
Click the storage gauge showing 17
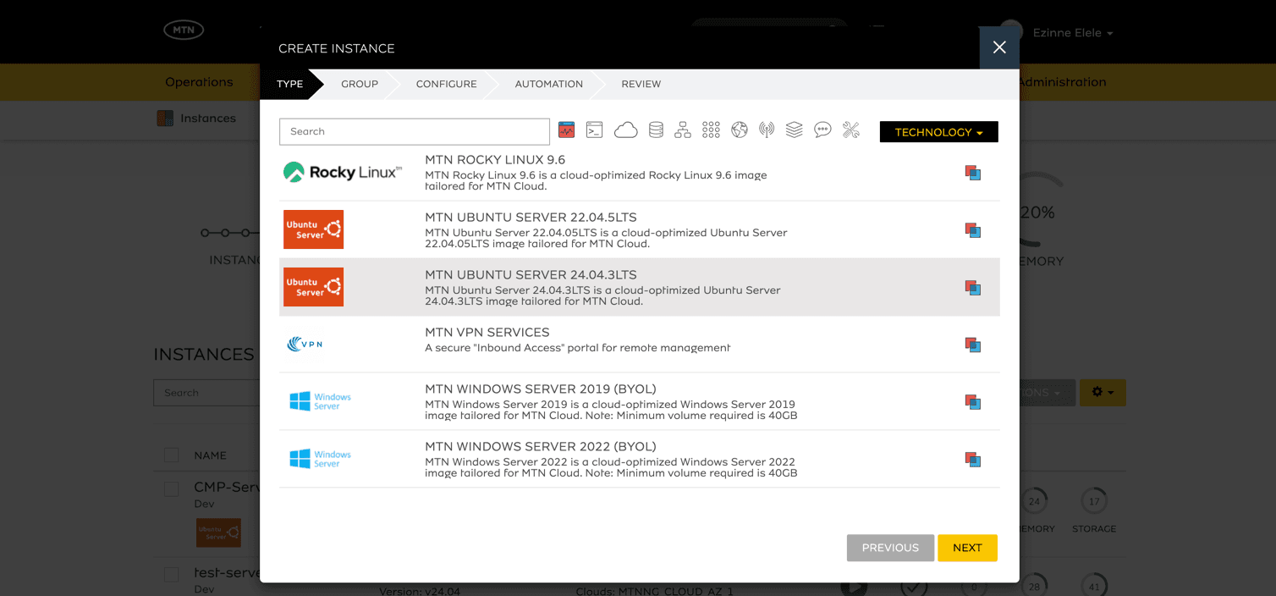coord(1094,501)
